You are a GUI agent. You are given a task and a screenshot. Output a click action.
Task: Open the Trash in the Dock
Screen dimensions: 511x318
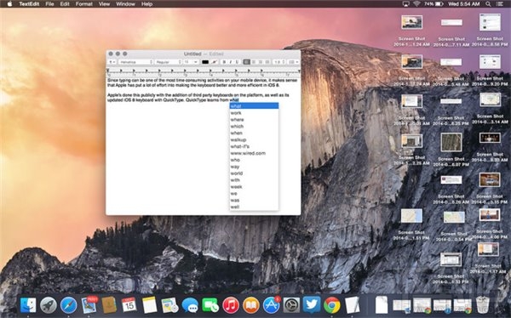coord(483,305)
